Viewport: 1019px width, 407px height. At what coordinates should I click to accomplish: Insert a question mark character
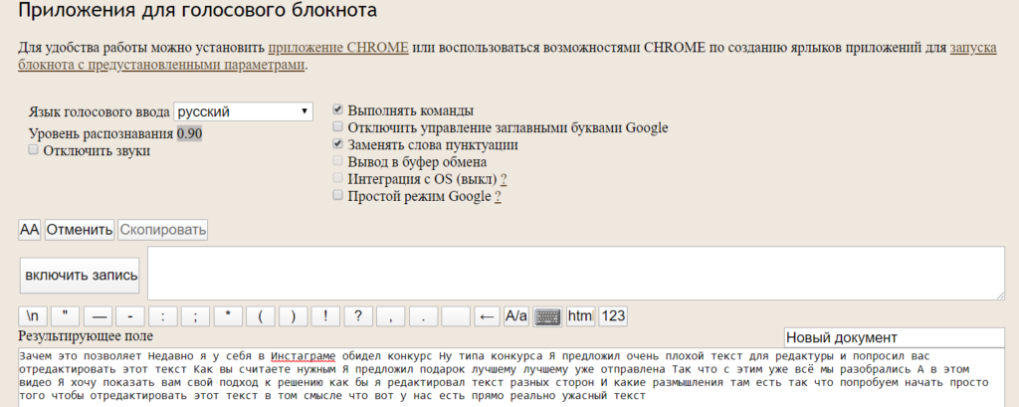point(358,316)
